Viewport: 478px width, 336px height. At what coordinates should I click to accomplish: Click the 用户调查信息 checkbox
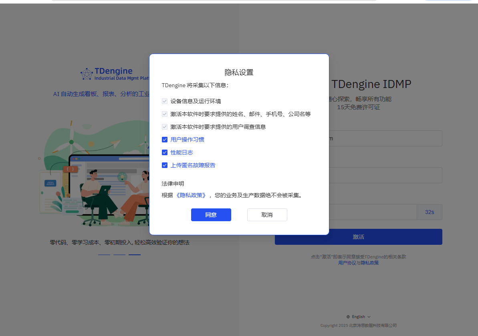pyautogui.click(x=165, y=127)
